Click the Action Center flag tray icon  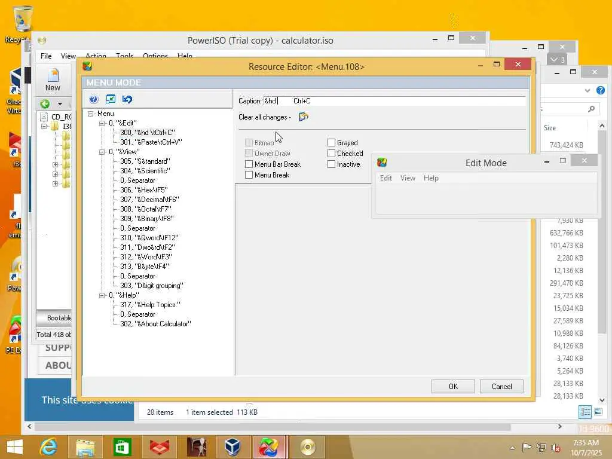[x=526, y=447]
